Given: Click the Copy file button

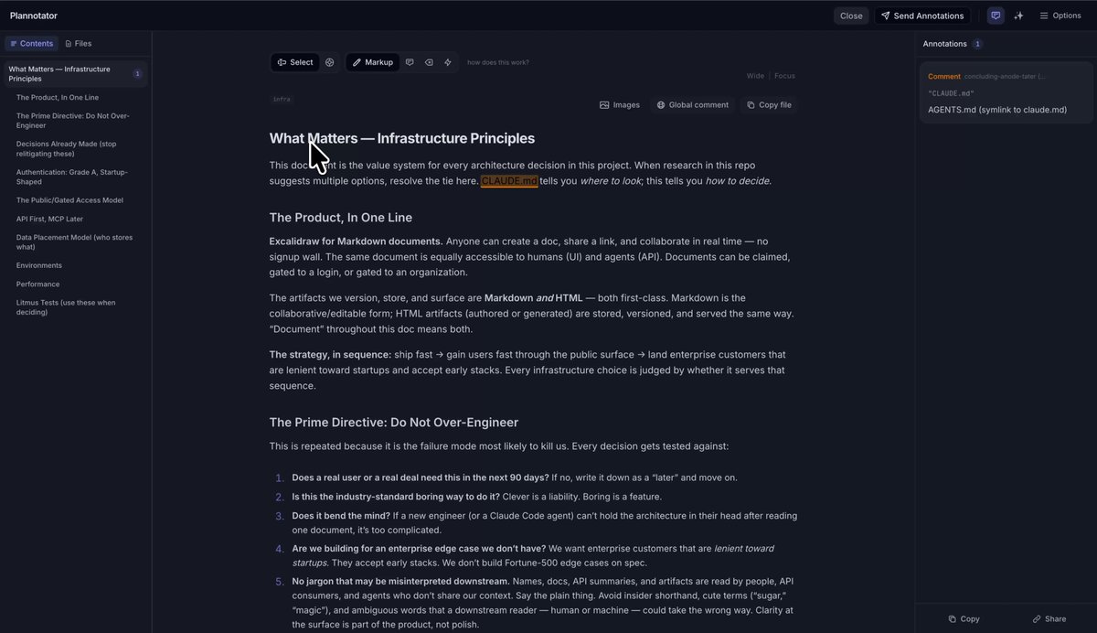Looking at the screenshot, I should pos(769,105).
